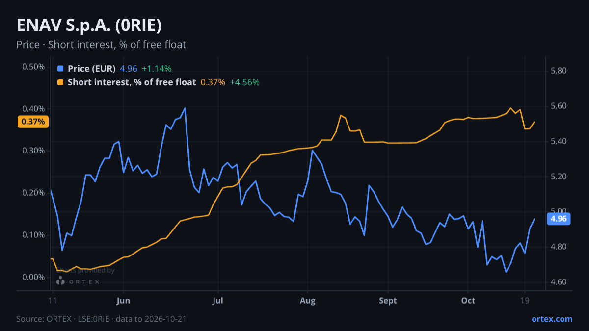589x331 pixels.
Task: Click the 5.60 right axis label
Action: point(559,106)
